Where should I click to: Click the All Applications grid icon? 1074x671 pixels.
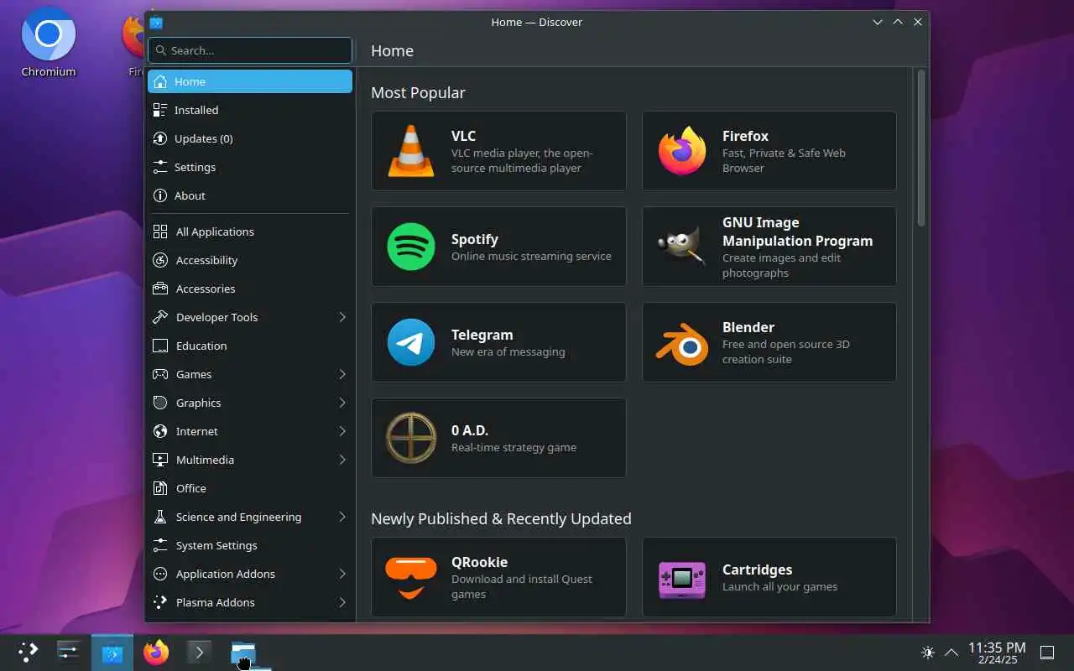click(160, 231)
